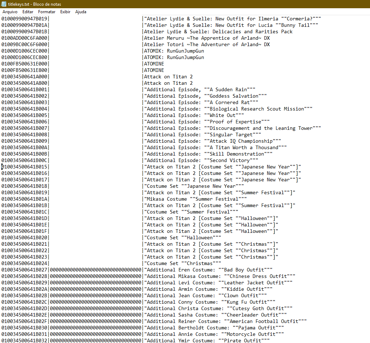Viewport: 370px width, 343px height.
Task: Click the title ID 0100FB500631E000
Action: click(x=24, y=64)
